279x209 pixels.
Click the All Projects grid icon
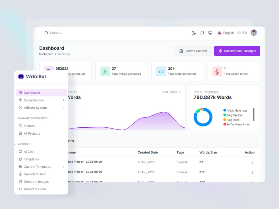[20, 133]
